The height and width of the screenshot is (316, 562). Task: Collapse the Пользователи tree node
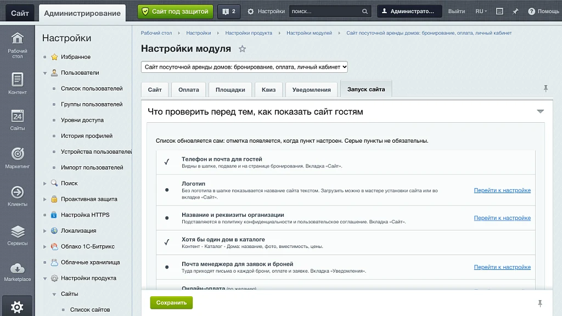click(45, 73)
